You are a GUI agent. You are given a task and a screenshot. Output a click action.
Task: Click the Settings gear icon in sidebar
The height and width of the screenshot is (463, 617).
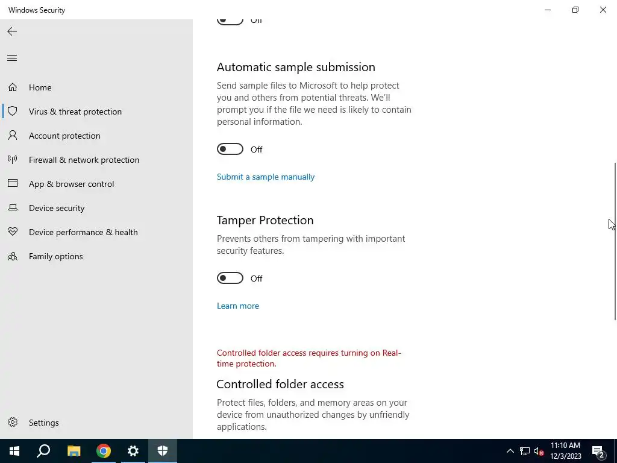(x=13, y=422)
